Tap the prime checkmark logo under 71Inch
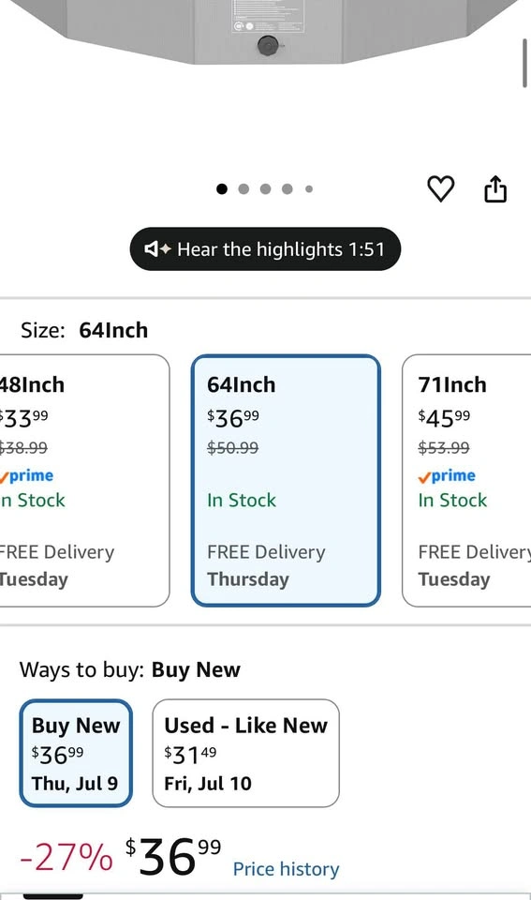Viewport: 531px width, 900px height. (x=447, y=476)
